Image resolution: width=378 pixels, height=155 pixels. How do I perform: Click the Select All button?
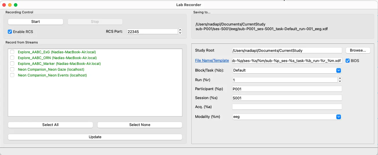click(x=50, y=125)
